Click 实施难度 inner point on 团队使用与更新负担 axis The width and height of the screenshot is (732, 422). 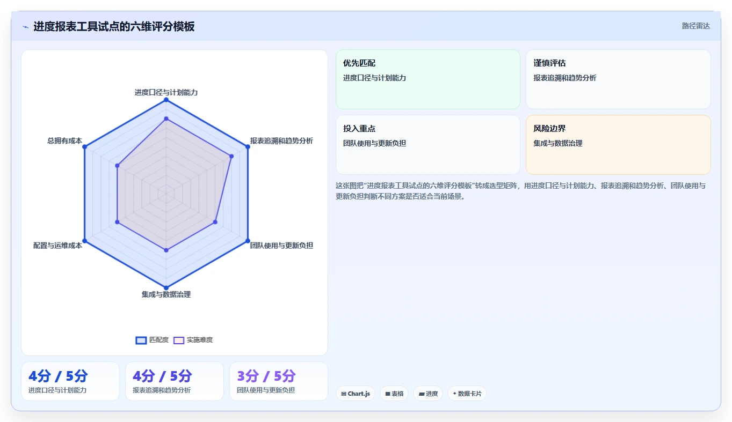(x=215, y=221)
